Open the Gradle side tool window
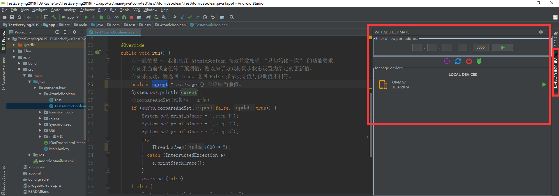 pyautogui.click(x=556, y=39)
